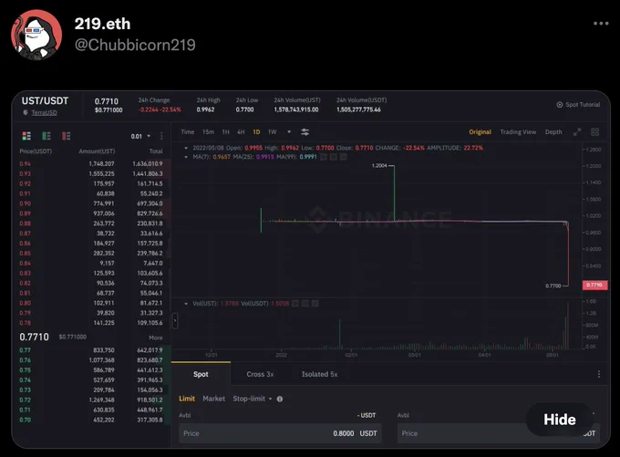620x457 pixels.
Task: Expand the chart to fullscreen
Action: click(x=577, y=131)
